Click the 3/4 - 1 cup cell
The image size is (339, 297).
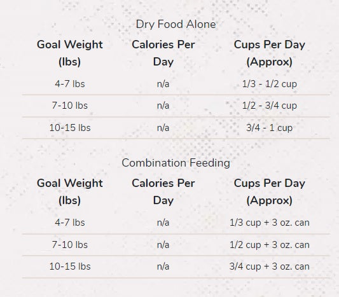coord(270,128)
